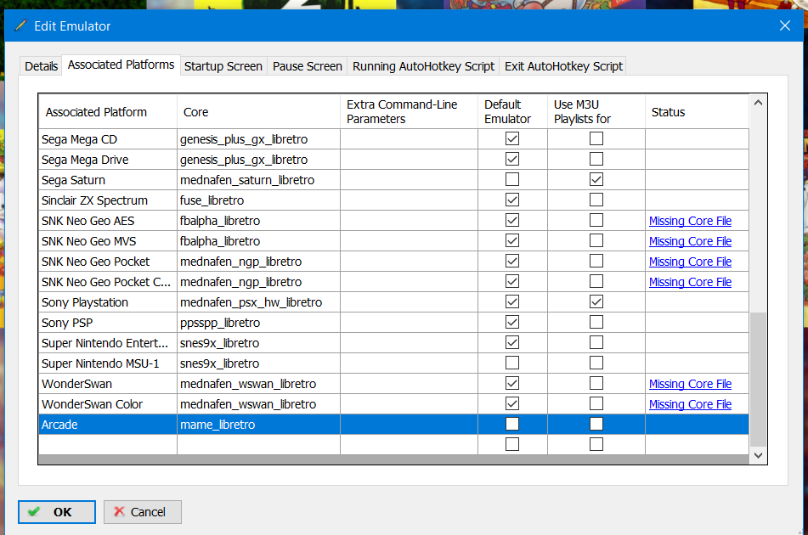Check Default Emulator in the empty bottom row
The height and width of the screenshot is (535, 808).
(512, 444)
